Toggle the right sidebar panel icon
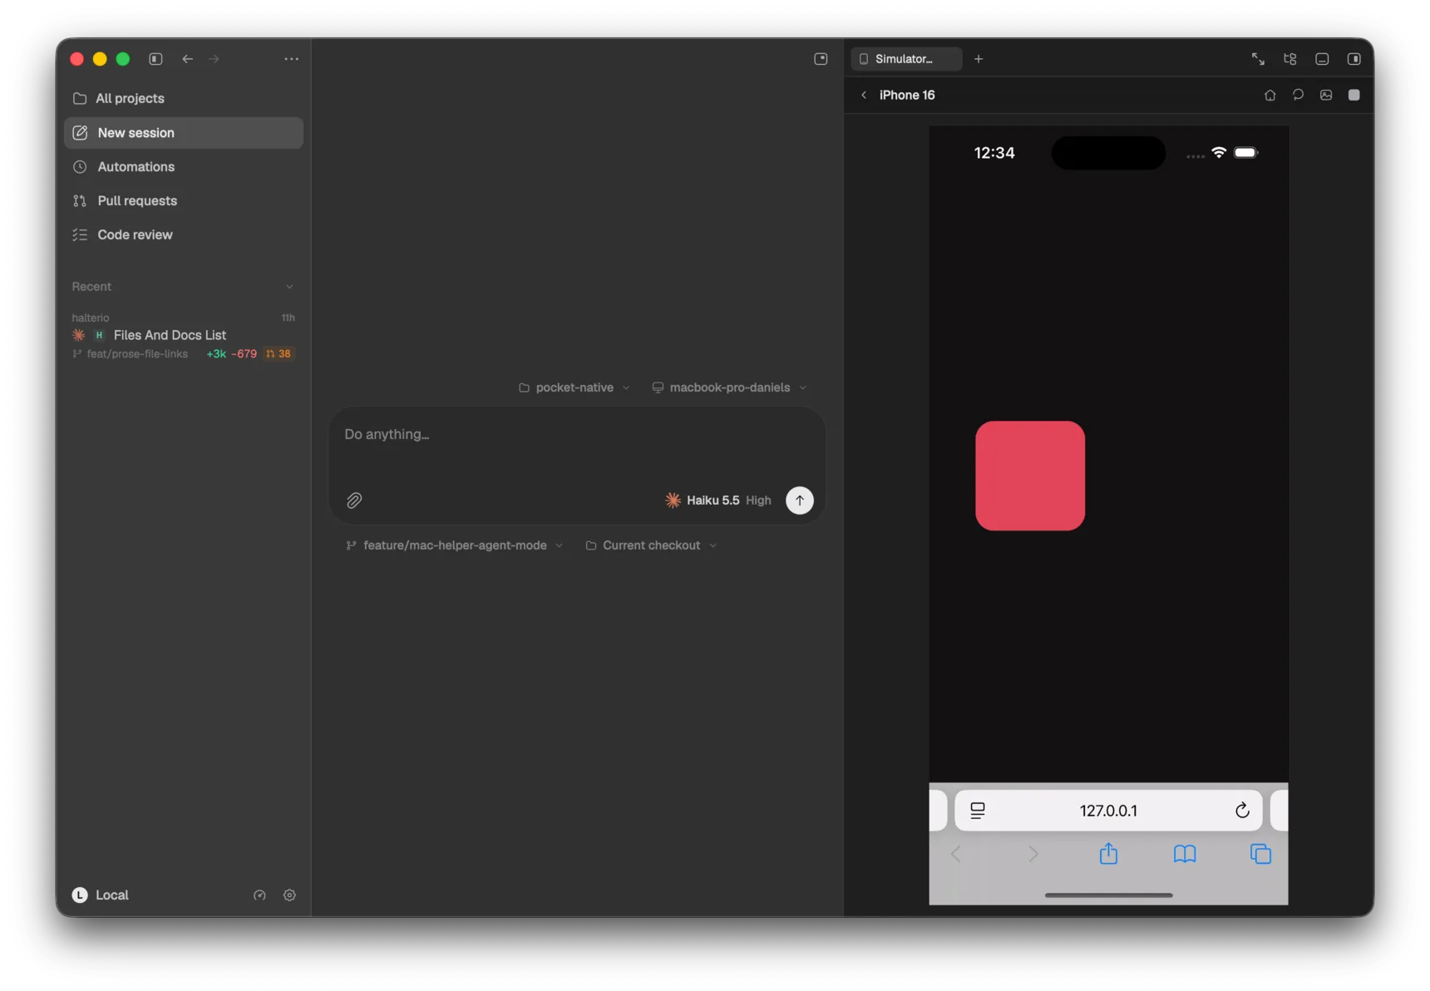Viewport: 1430px width, 991px height. tap(1354, 59)
